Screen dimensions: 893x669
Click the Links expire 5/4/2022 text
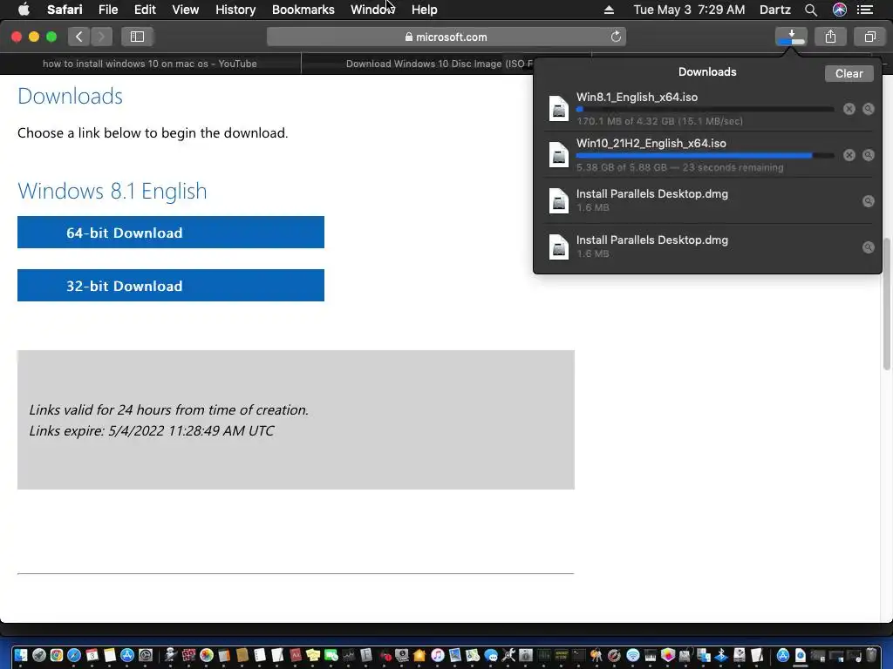(152, 430)
